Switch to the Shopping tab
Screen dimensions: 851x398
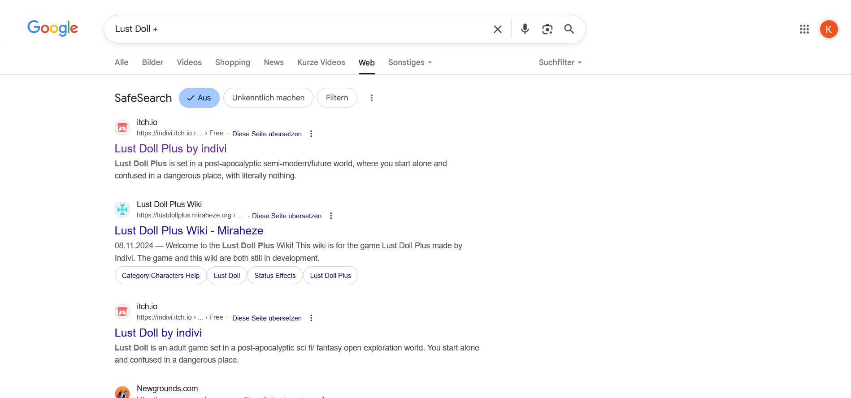(233, 62)
